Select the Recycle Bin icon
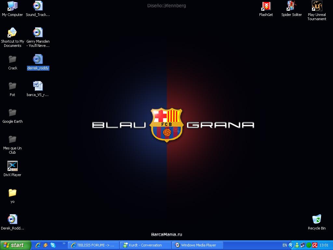The image size is (333, 250). pyautogui.click(x=317, y=222)
